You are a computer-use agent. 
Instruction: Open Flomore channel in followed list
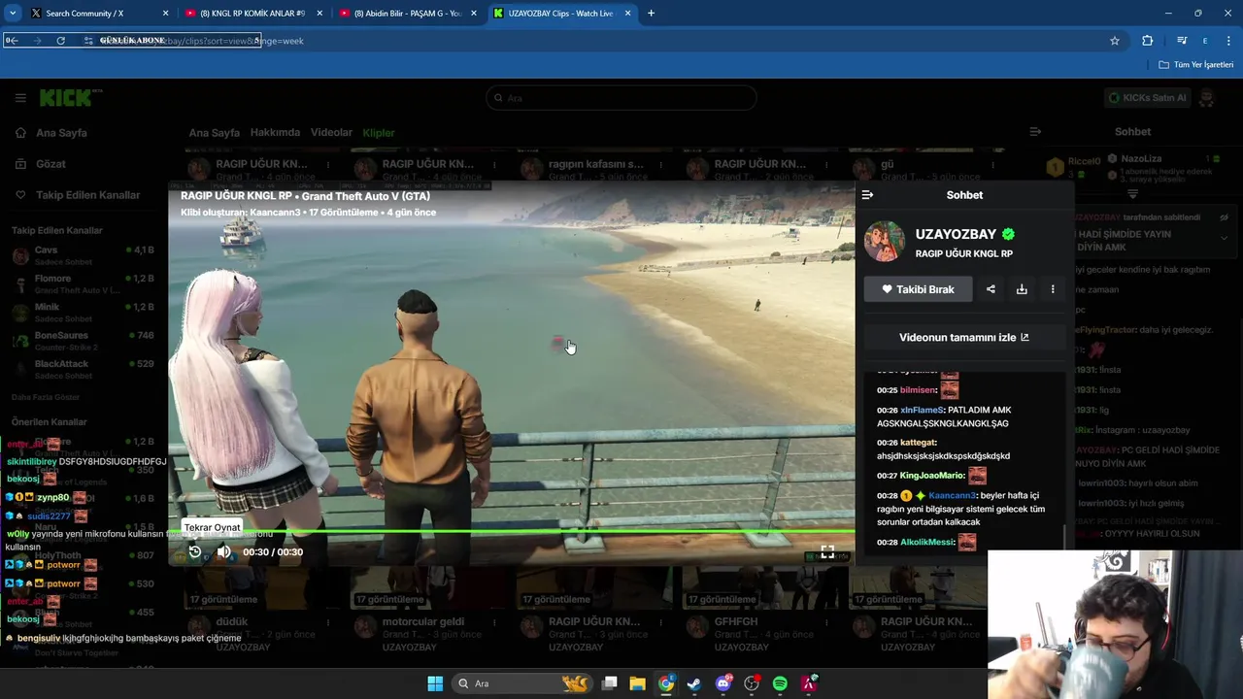[84, 283]
